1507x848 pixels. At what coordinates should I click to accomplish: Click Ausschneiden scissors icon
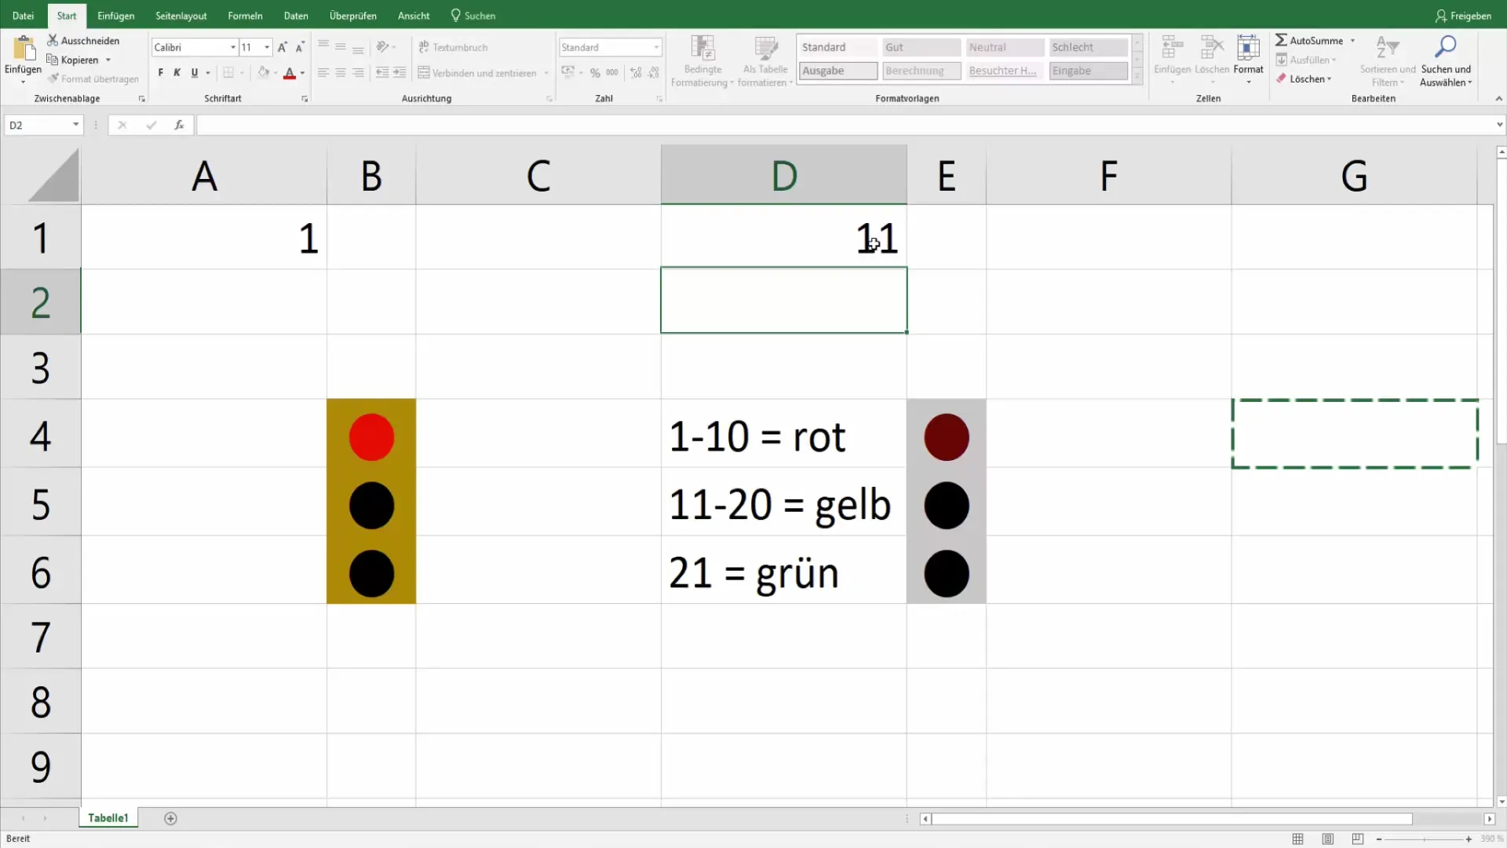coord(53,40)
